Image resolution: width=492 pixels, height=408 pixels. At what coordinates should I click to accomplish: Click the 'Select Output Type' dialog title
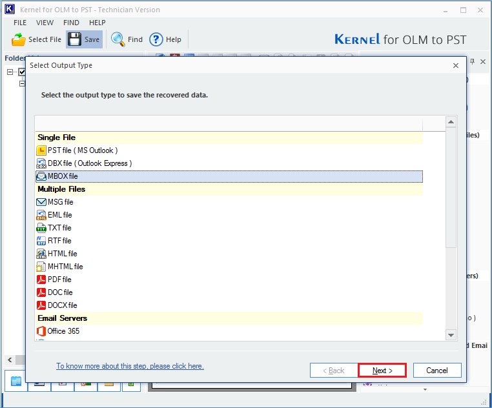(61, 65)
